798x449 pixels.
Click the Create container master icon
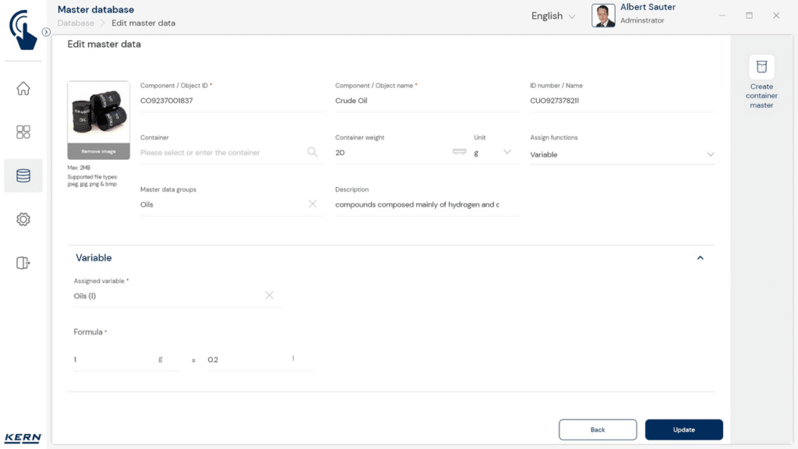pyautogui.click(x=761, y=68)
